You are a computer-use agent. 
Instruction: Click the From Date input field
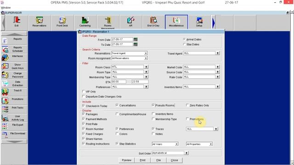122,39
